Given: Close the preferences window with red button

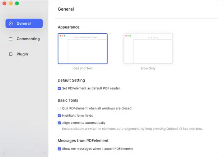Looking at the screenshot, I should point(5,4).
